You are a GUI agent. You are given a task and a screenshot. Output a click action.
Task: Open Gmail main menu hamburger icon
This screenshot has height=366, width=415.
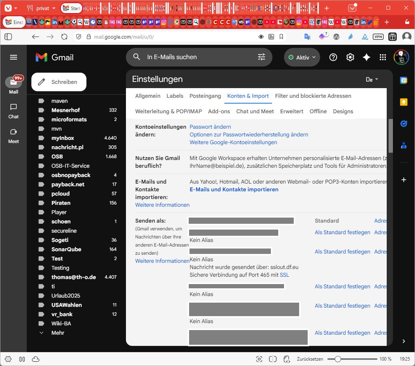click(x=14, y=57)
